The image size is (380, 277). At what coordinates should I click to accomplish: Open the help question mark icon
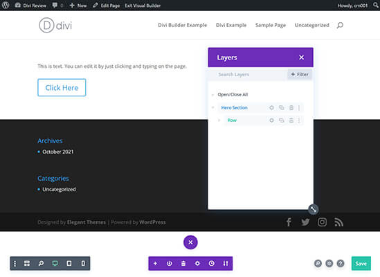point(341,263)
